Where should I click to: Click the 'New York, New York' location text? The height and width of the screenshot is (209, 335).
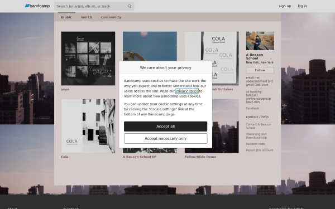point(260,62)
